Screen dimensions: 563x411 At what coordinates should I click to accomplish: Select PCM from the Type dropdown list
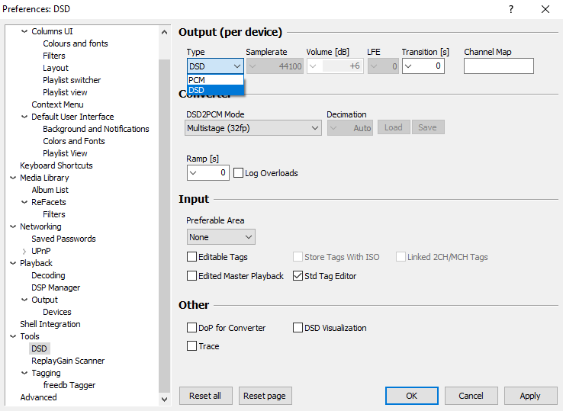(x=197, y=79)
